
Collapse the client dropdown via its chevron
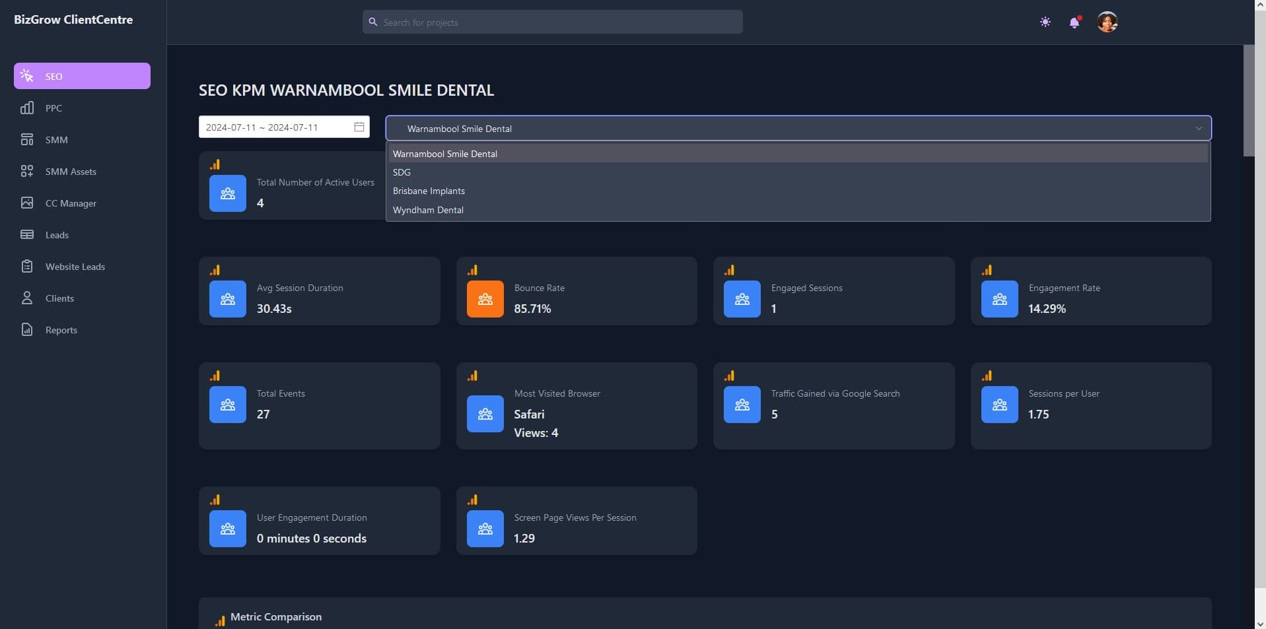pos(1199,128)
